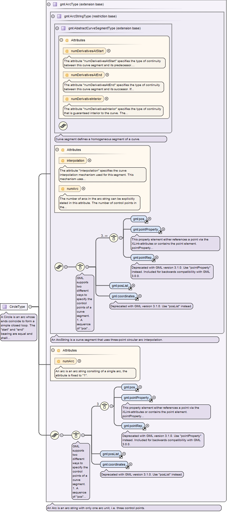Click the purple CircleType type icon

coord(5,307)
